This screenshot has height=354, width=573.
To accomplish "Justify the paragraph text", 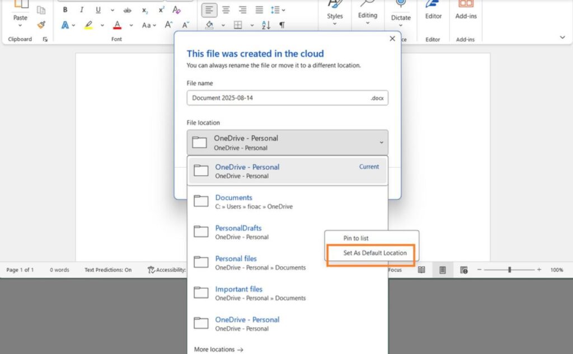I will [259, 10].
